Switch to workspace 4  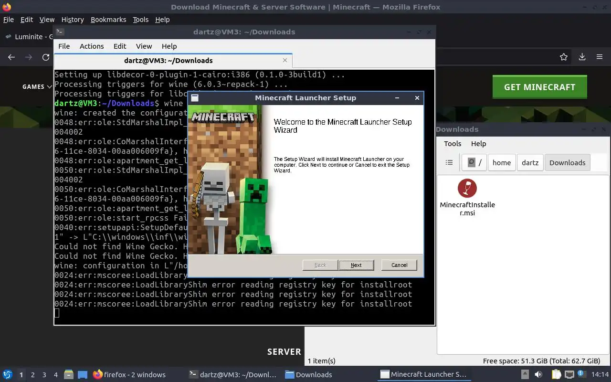(x=56, y=375)
